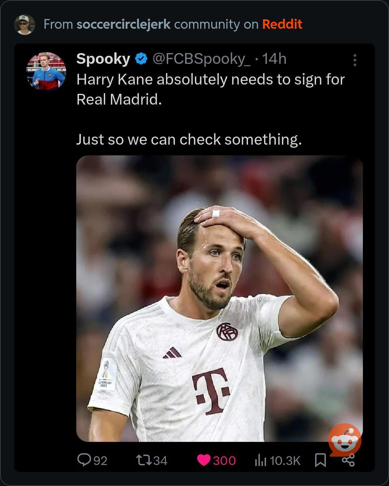Click the "Harry Kane absolutely needs" text line
The height and width of the screenshot is (486, 389).
tap(210, 79)
